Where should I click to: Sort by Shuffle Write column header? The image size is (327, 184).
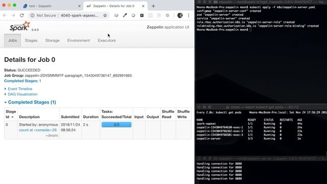pyautogui.click(x=183, y=114)
